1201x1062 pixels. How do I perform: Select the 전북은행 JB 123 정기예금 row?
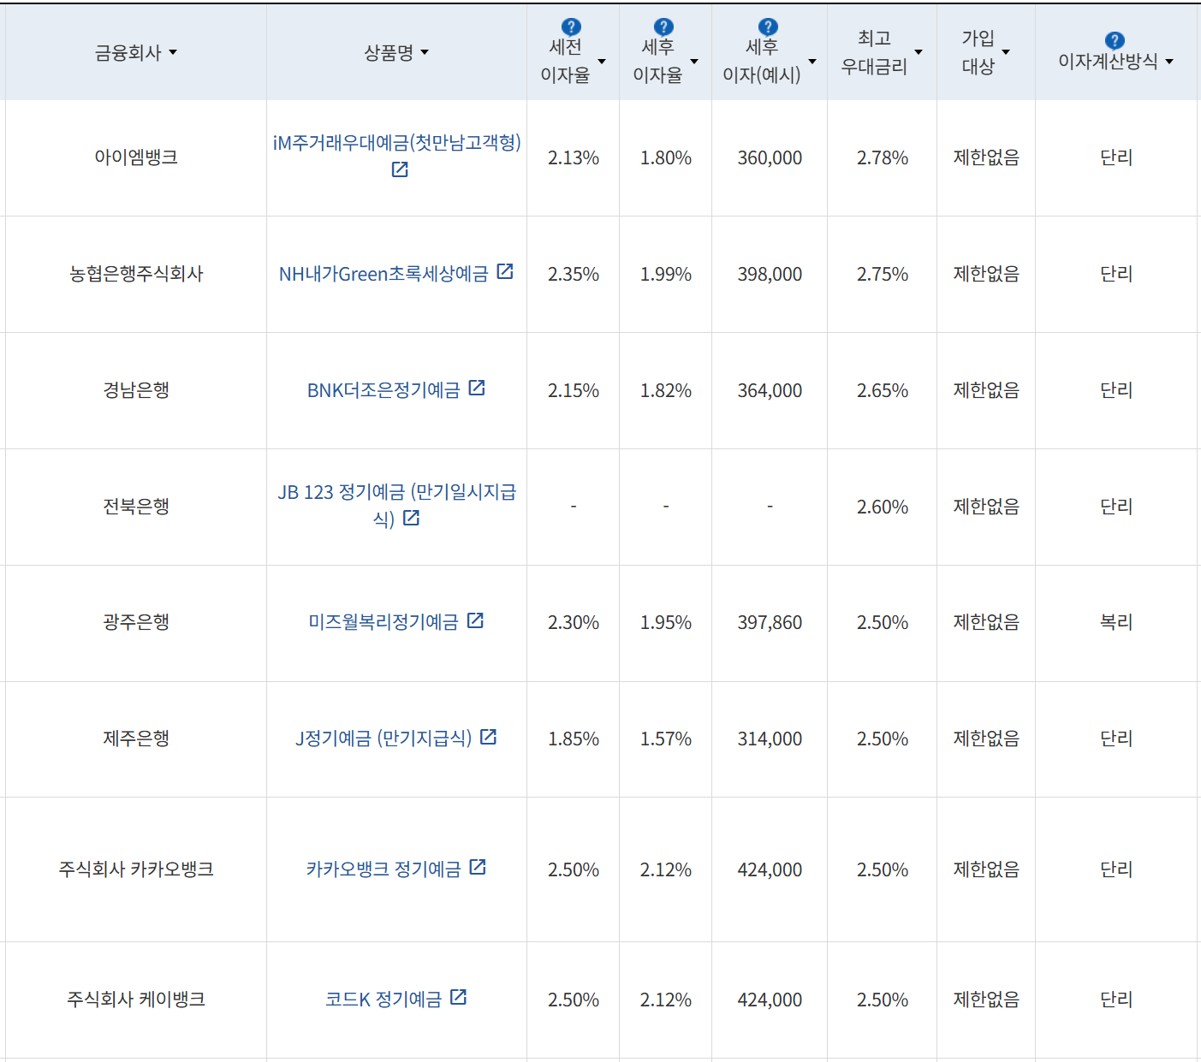[x=134, y=507]
